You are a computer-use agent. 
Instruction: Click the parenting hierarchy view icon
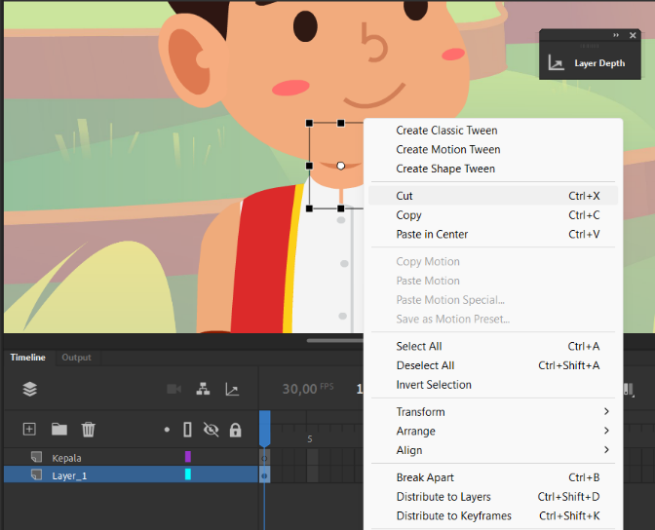tap(203, 390)
